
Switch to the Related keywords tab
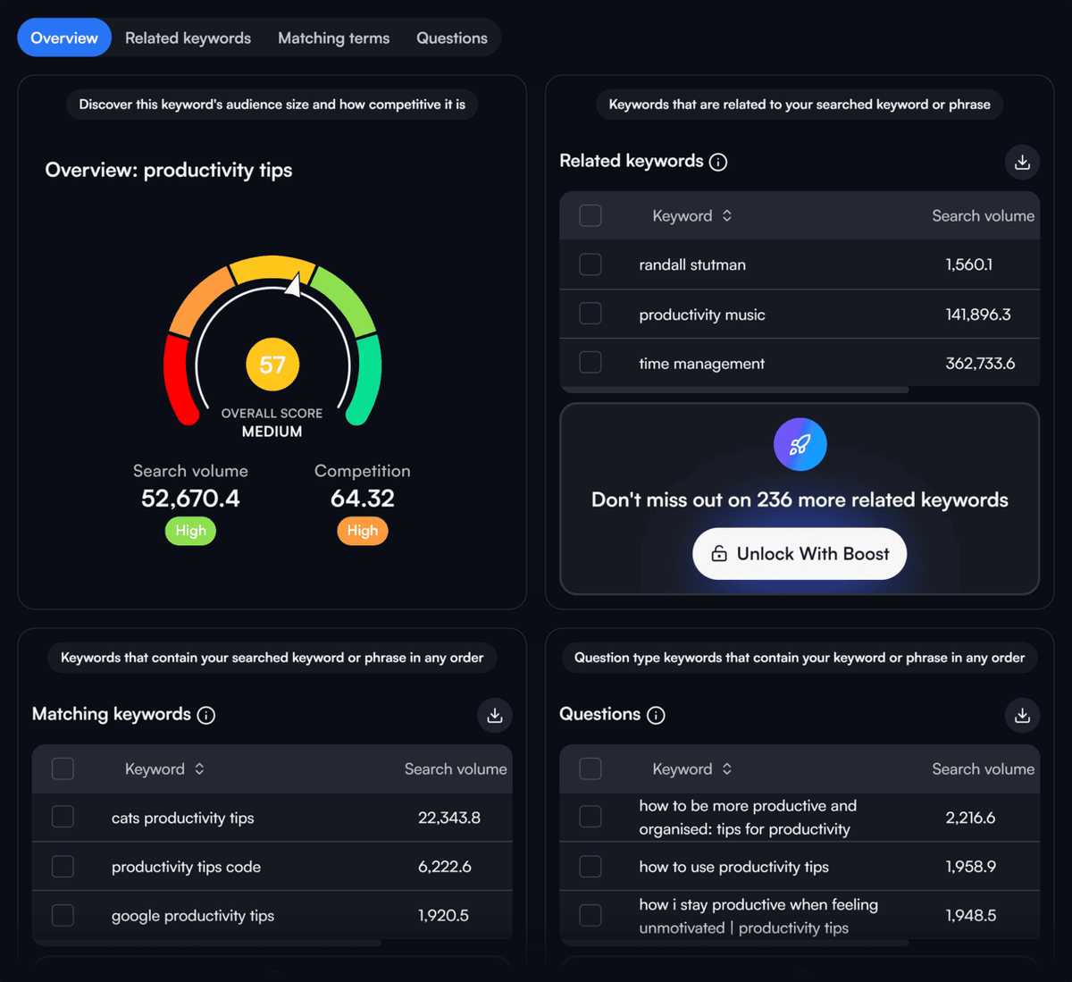(188, 38)
